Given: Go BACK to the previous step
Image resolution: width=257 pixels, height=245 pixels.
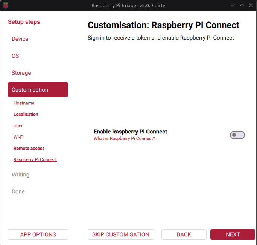Looking at the screenshot, I should click(184, 234).
